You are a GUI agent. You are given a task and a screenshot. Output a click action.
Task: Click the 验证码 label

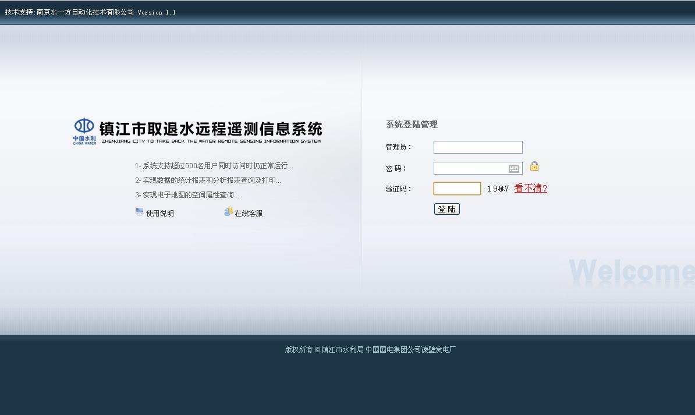[399, 189]
